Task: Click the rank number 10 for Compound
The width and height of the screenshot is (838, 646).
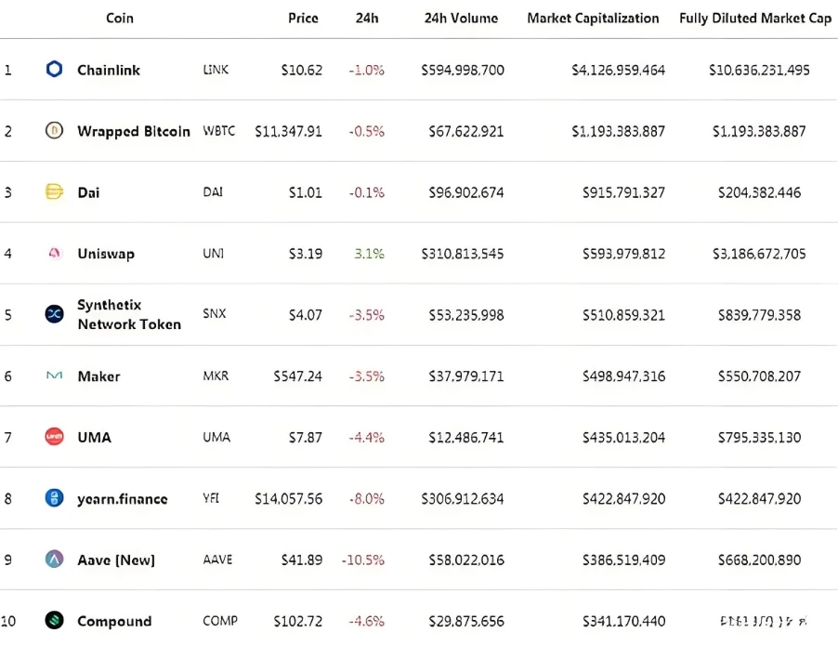Action: pyautogui.click(x=8, y=622)
